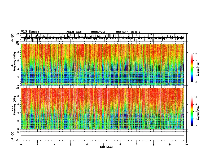Click the "ch.1(V)" waveform axis label
The height and width of the screenshot is (162, 210).
pyautogui.click(x=13, y=38)
